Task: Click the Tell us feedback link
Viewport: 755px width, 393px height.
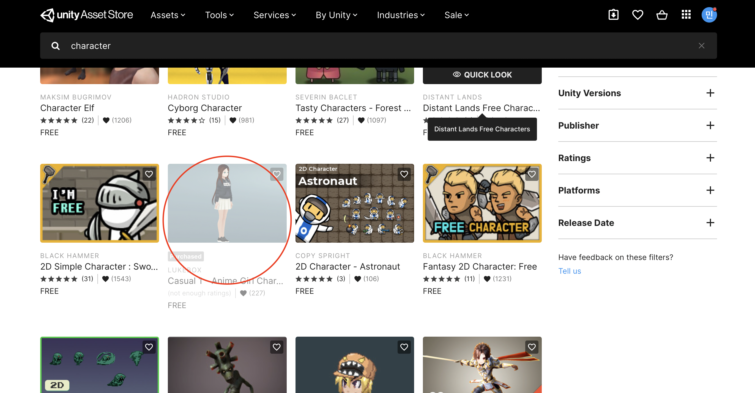Action: pos(569,271)
